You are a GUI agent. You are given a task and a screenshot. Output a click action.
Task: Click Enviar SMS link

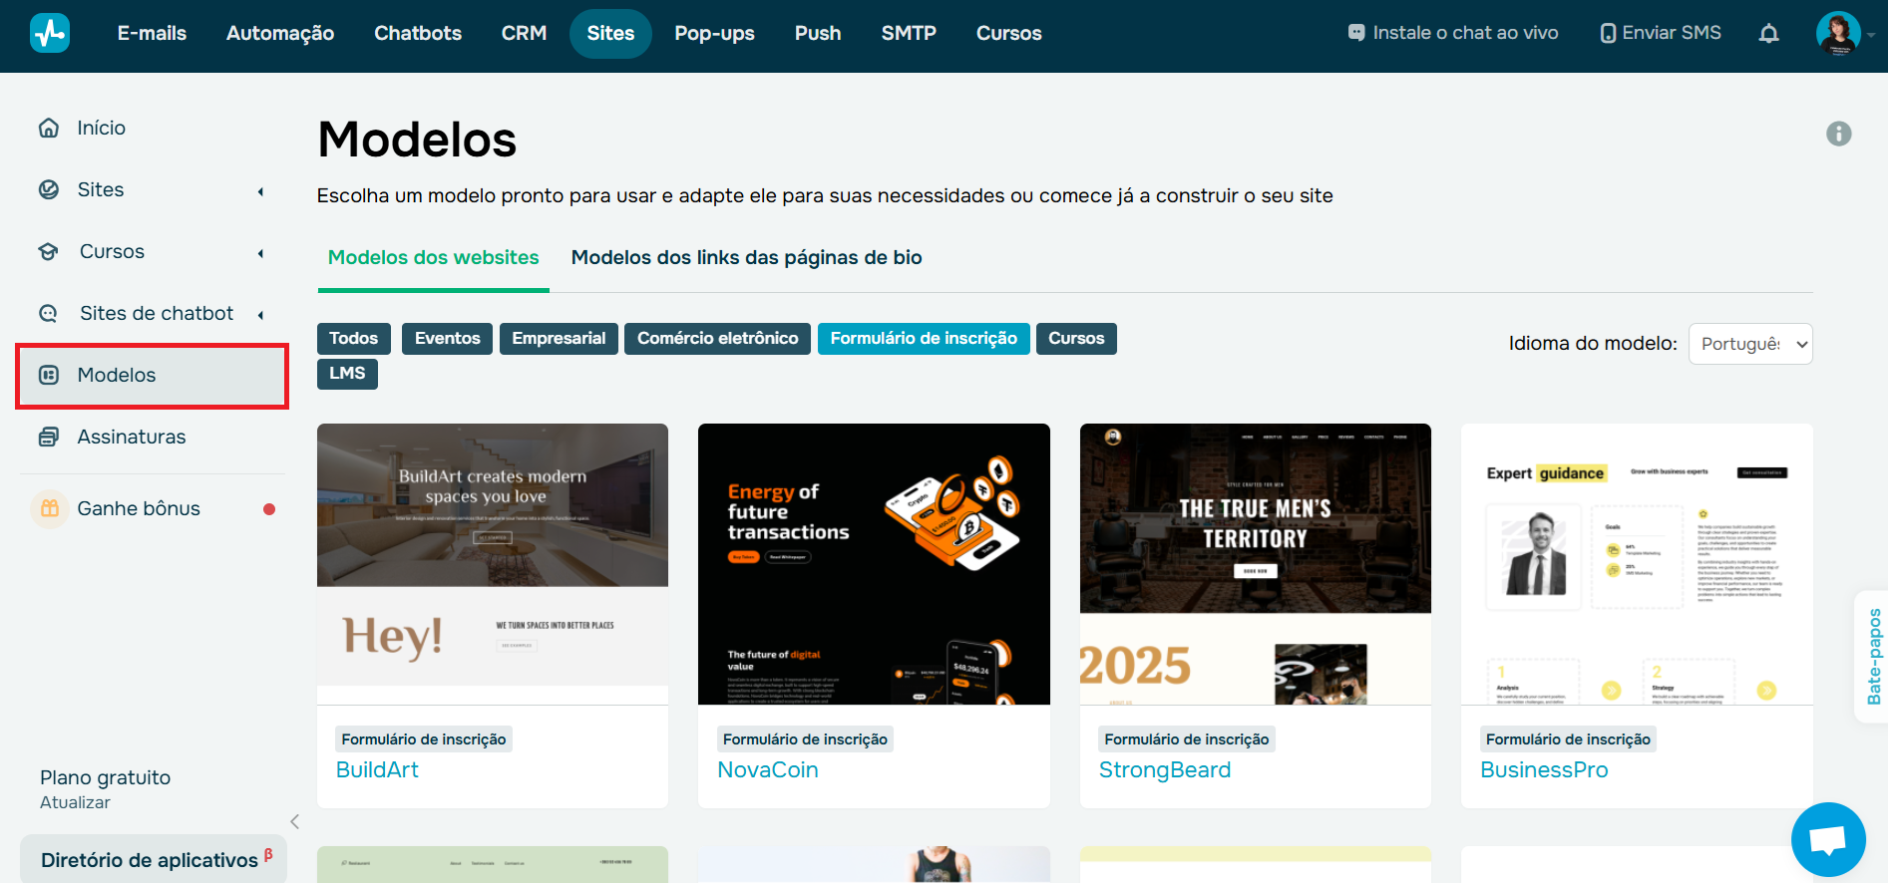pyautogui.click(x=1672, y=33)
